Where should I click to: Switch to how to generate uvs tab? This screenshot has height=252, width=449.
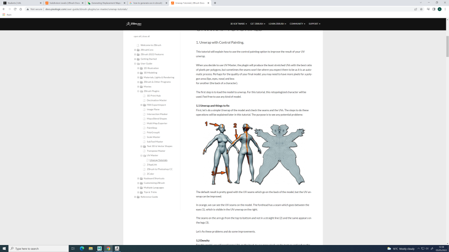click(148, 3)
